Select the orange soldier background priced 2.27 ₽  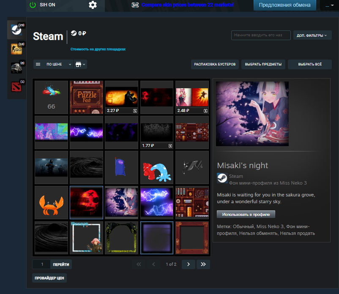point(121,97)
